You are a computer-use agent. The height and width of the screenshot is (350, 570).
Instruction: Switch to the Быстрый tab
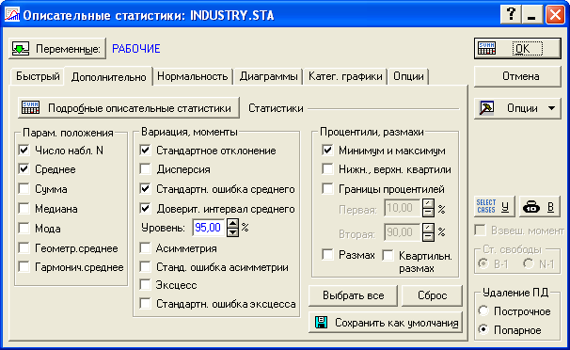tap(38, 76)
